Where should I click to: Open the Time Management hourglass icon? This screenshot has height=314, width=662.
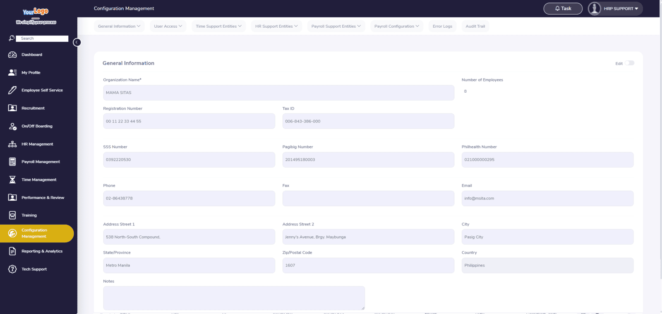tap(12, 180)
